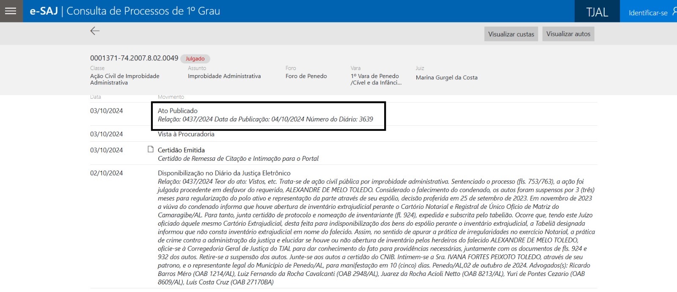This screenshot has width=677, height=292.
Task: Open the document icon beside Certidão Emitida
Action: pyautogui.click(x=150, y=149)
